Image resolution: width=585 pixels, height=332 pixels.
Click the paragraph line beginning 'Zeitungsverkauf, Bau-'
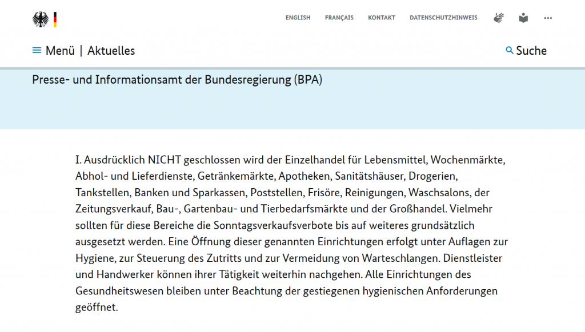(284, 209)
